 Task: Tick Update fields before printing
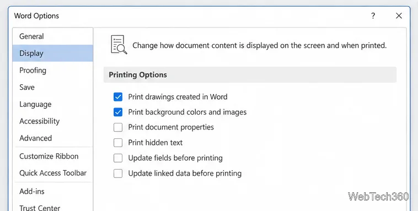[118, 158]
